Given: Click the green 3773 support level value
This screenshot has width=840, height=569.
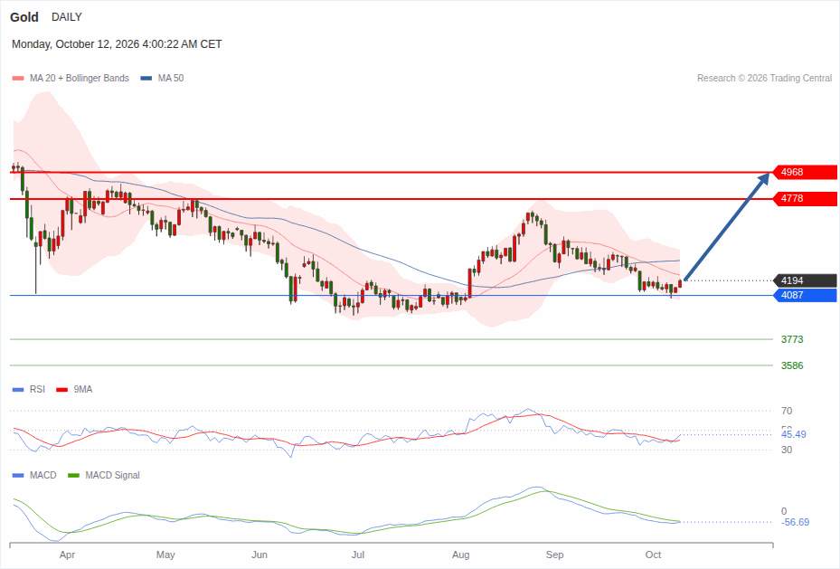Looking at the screenshot, I should [x=792, y=339].
